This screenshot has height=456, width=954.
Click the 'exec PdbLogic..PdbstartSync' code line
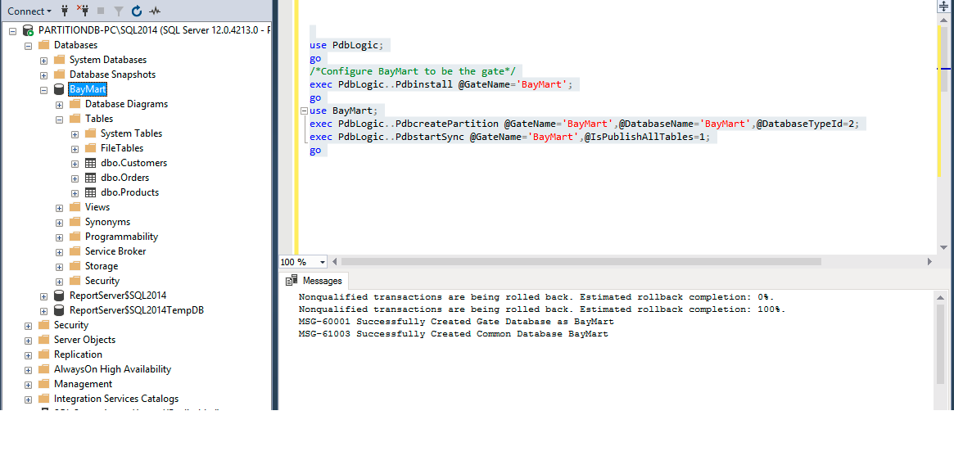point(510,138)
